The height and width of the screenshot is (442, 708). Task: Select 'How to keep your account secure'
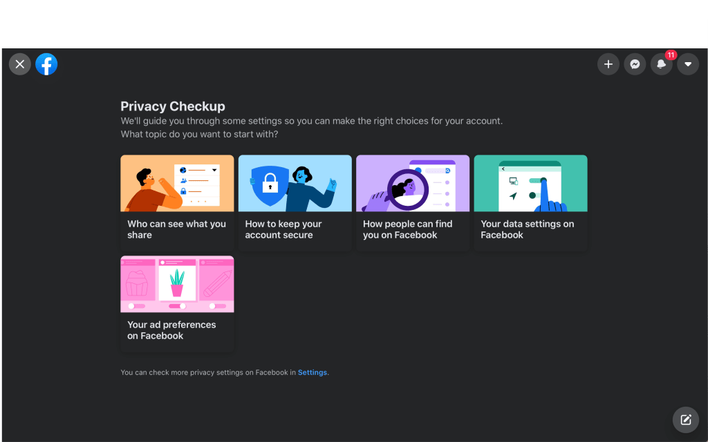(283, 229)
